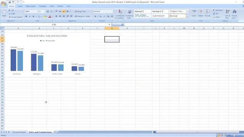The image size is (244, 137).
Task: Cut the selected cells
Action: click(11, 10)
